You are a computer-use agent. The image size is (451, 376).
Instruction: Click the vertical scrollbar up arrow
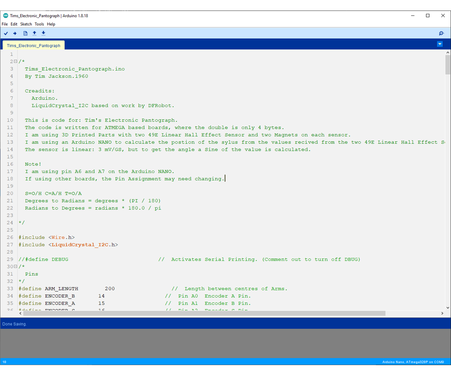point(448,53)
